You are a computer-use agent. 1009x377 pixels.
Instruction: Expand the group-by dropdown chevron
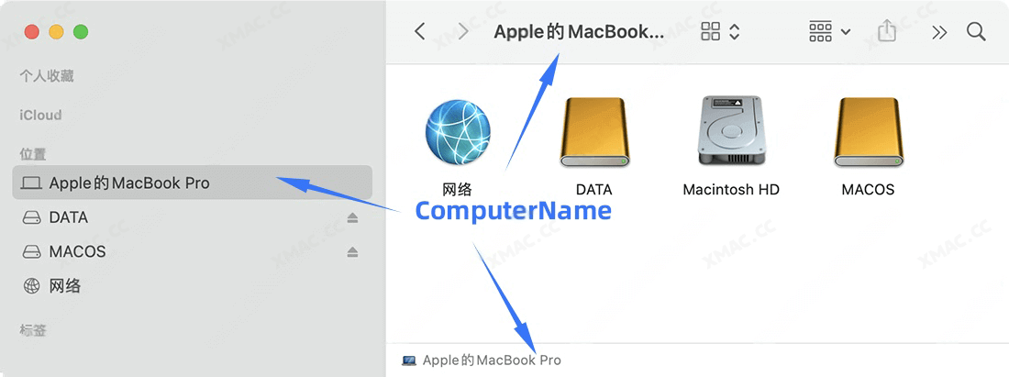[846, 32]
